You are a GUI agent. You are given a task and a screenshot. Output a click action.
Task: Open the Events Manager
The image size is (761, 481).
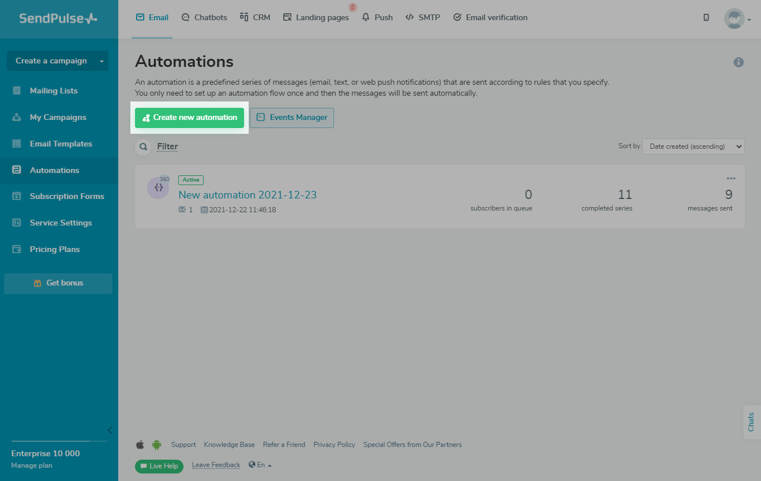pos(292,118)
